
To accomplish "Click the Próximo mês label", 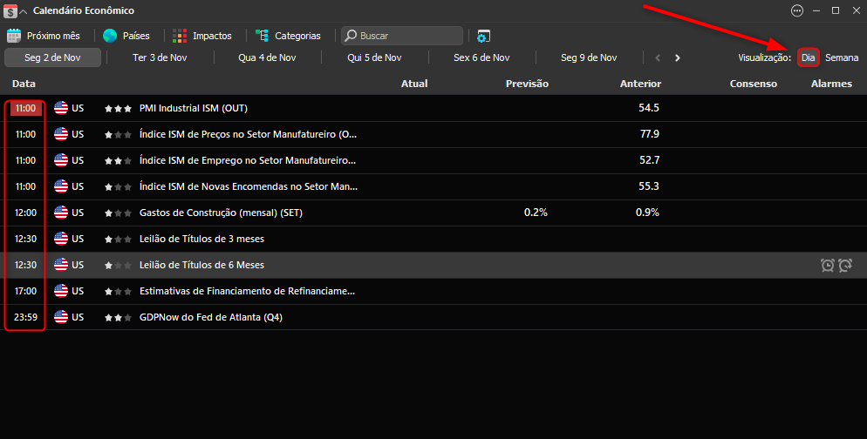I will click(x=53, y=36).
